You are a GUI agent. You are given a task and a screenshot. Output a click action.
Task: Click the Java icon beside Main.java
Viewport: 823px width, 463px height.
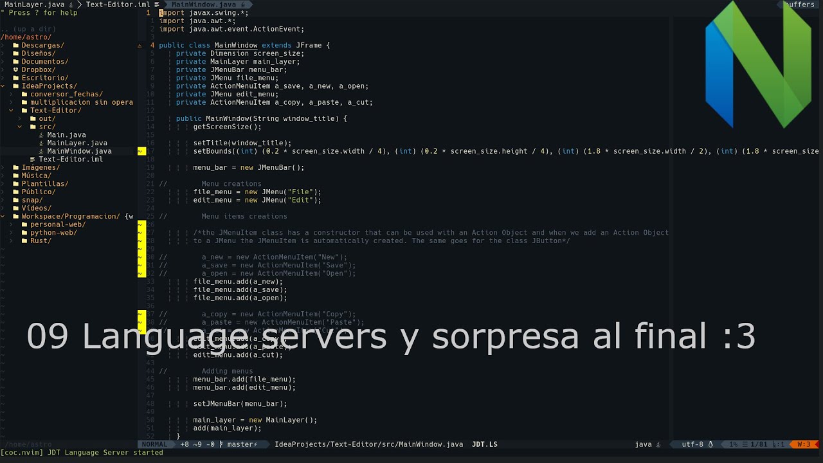point(41,135)
